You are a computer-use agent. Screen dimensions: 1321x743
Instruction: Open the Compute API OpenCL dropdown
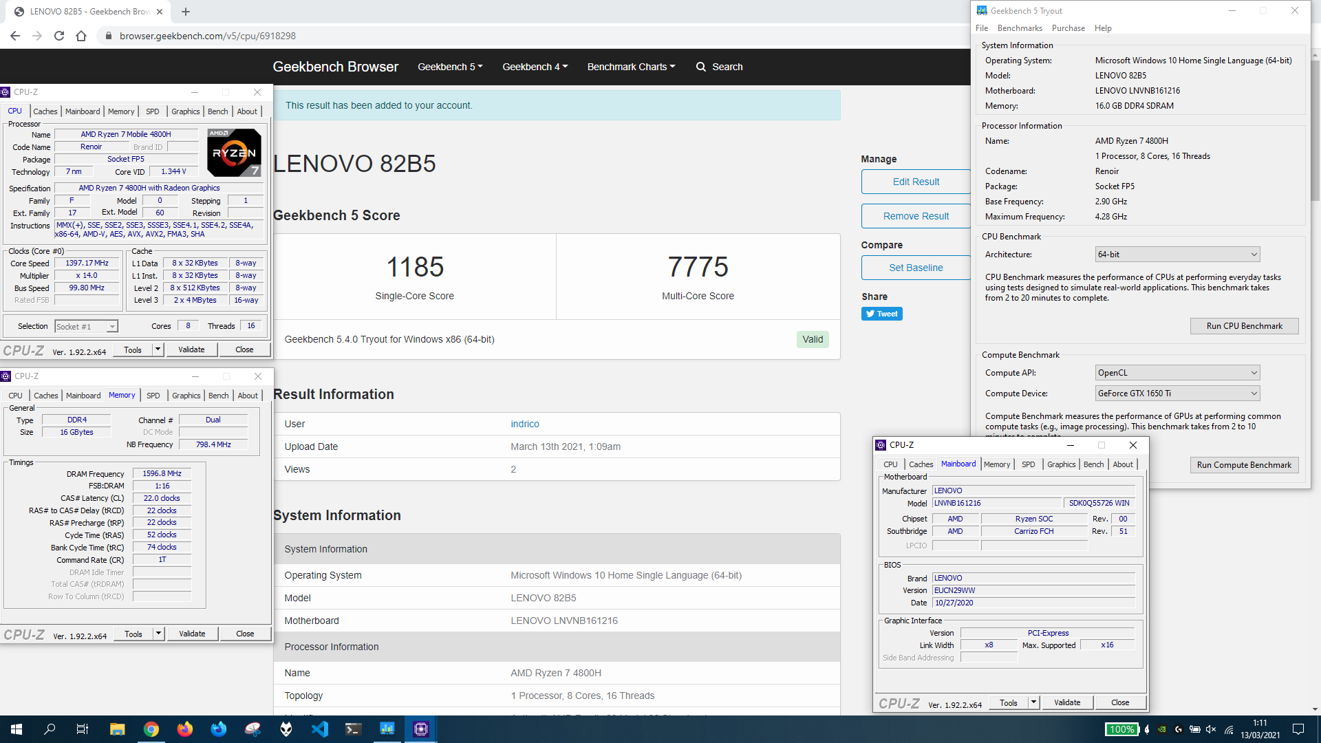click(1177, 373)
